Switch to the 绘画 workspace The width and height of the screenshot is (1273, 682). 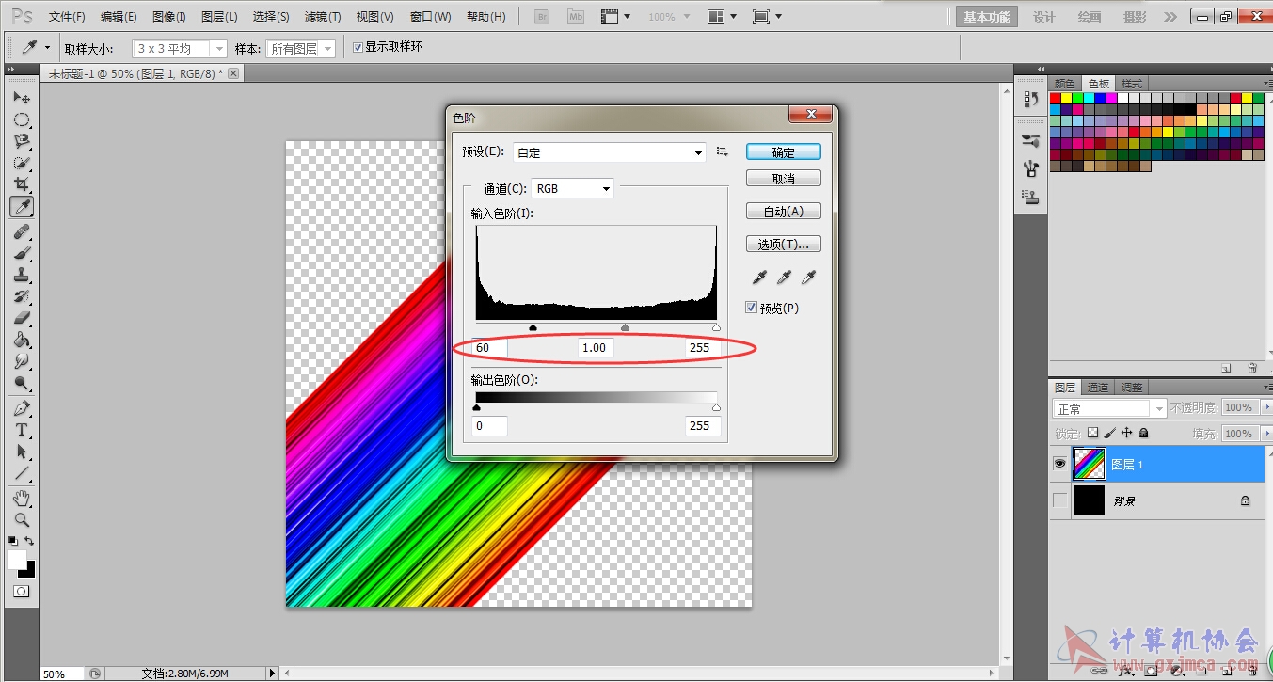click(x=1090, y=17)
